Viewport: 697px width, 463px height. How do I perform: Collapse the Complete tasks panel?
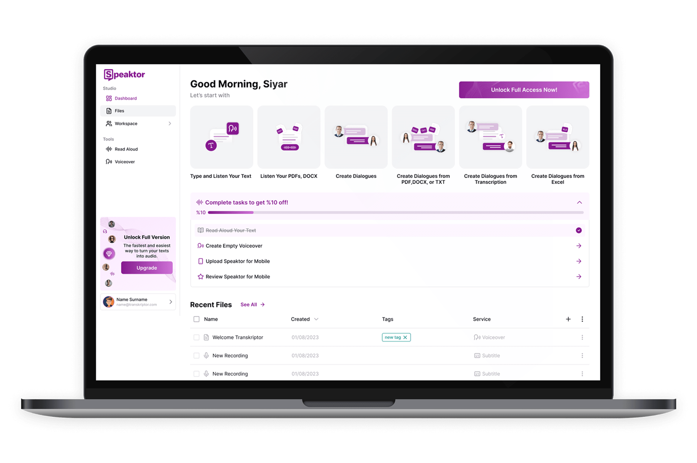pos(579,202)
